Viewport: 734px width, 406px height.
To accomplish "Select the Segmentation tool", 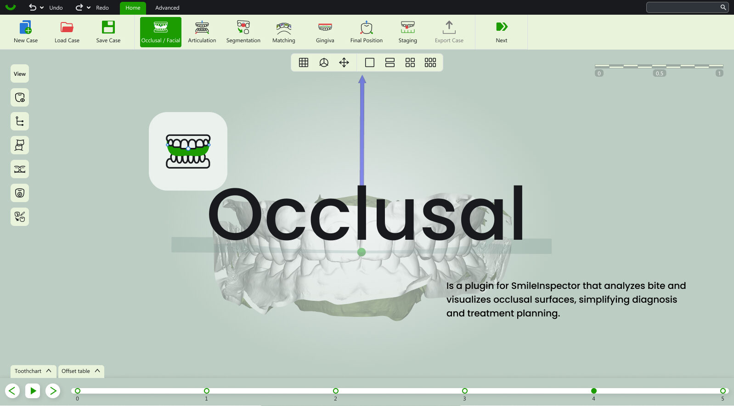I will pyautogui.click(x=243, y=32).
